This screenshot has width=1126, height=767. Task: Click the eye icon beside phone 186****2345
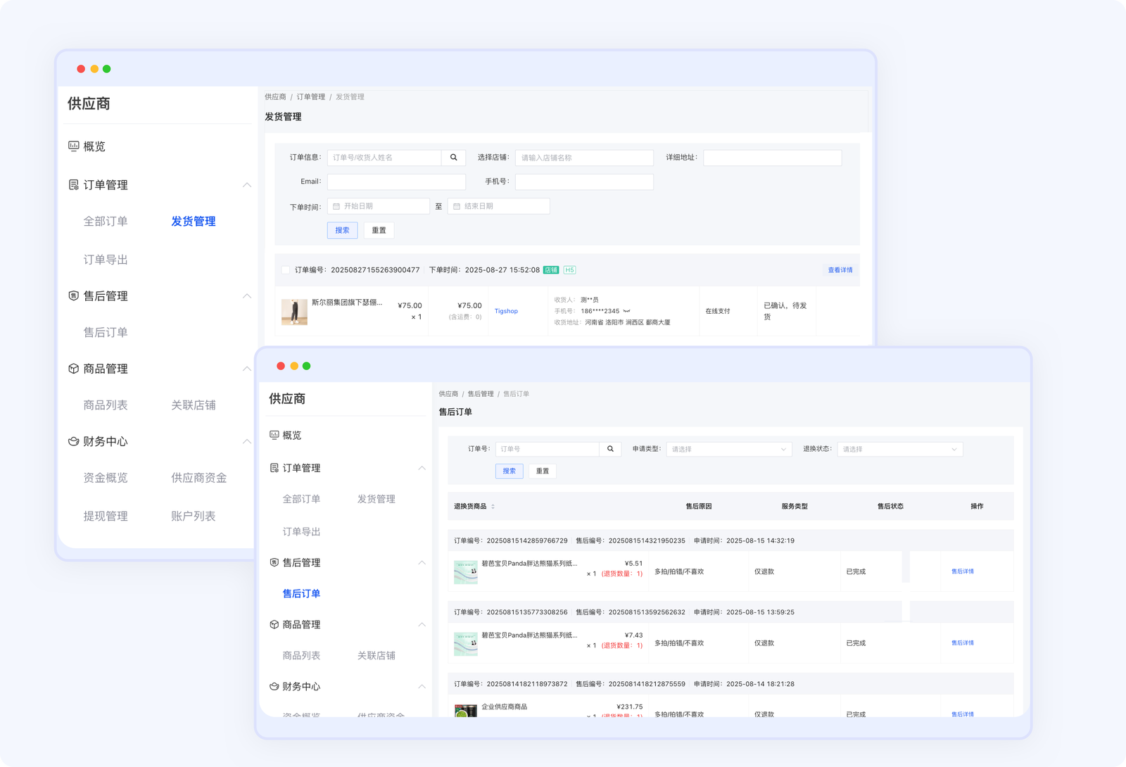pos(627,311)
